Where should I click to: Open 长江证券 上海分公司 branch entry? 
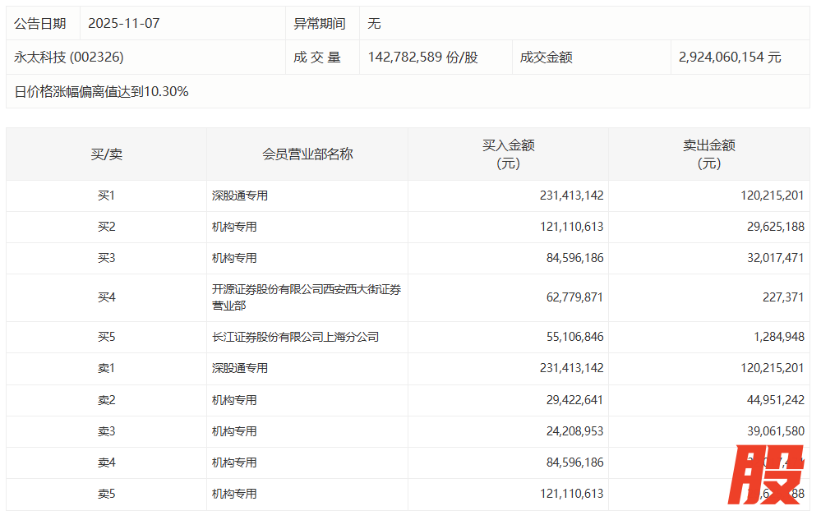pos(295,337)
